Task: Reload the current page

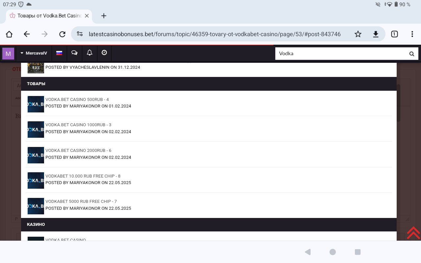Action: point(62,34)
